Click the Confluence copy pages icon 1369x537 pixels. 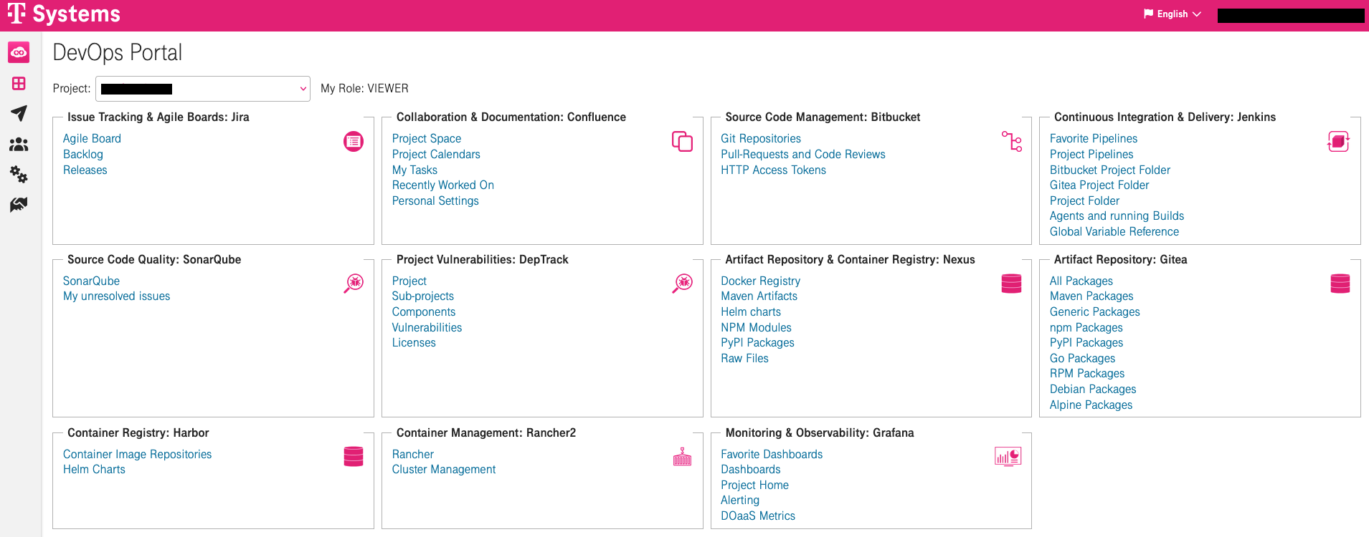click(x=682, y=142)
